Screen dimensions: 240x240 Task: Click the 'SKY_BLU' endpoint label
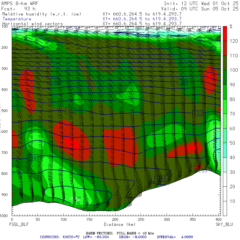(x=224, y=224)
